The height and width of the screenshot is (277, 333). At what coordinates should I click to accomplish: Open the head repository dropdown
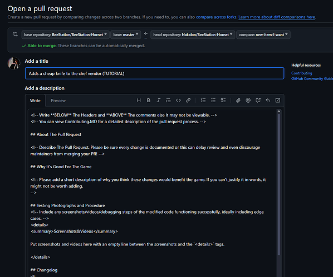pyautogui.click(x=193, y=35)
